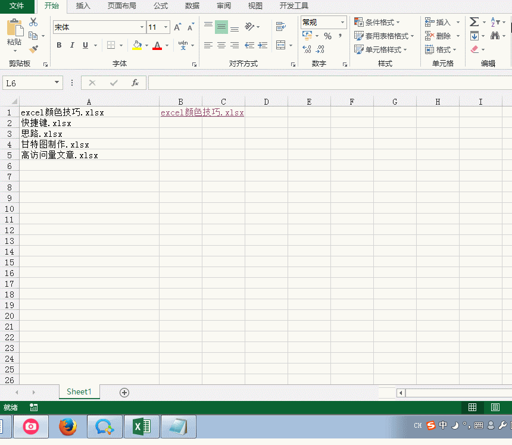Expand the Name Box dropdown arrow
The image size is (512, 445).
click(x=57, y=83)
